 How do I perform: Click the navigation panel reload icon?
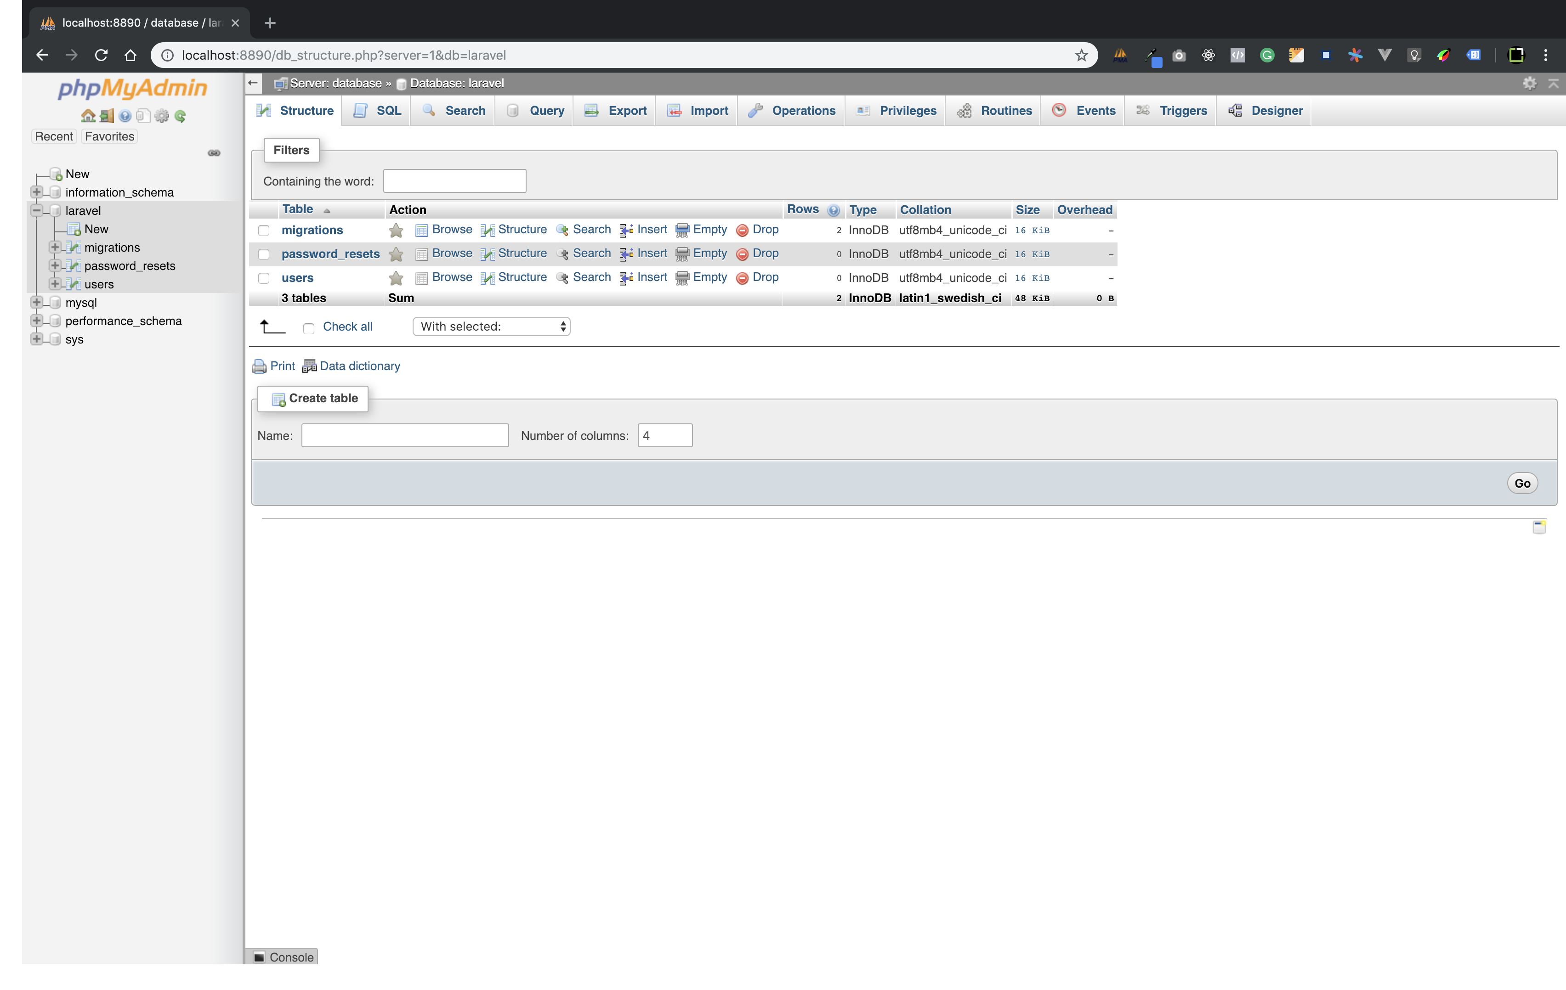point(180,116)
